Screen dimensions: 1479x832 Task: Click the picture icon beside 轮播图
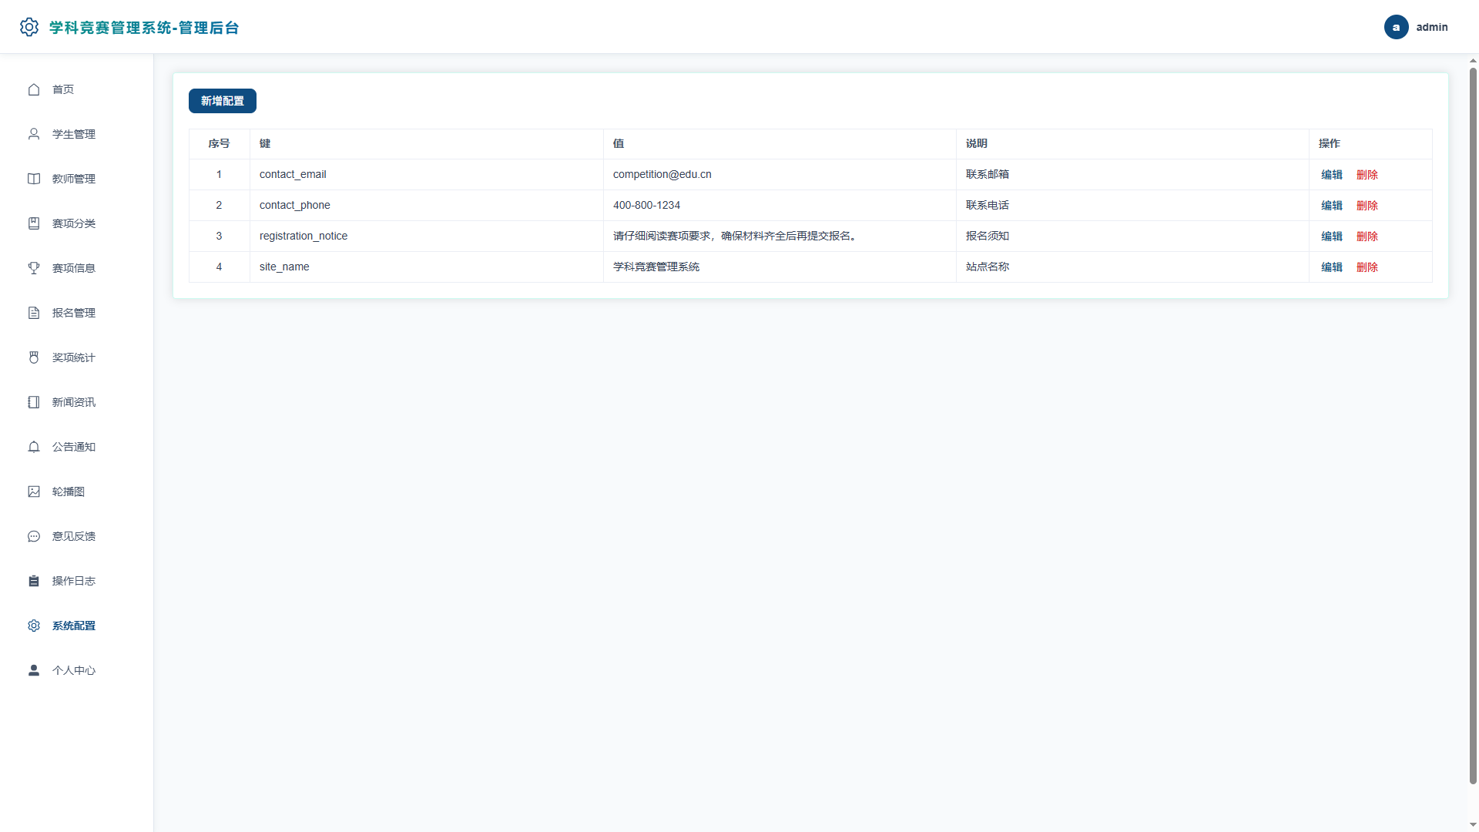click(34, 491)
